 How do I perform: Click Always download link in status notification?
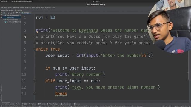pyautogui.click(x=91, y=106)
